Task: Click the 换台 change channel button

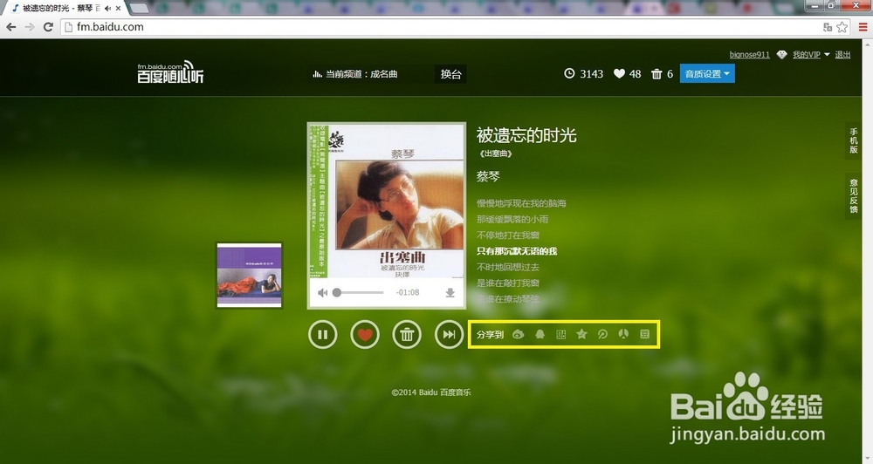Action: click(x=451, y=74)
